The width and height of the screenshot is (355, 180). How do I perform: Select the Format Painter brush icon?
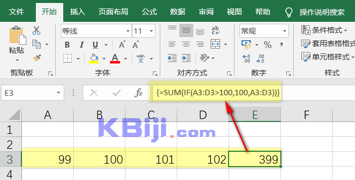click(37, 58)
